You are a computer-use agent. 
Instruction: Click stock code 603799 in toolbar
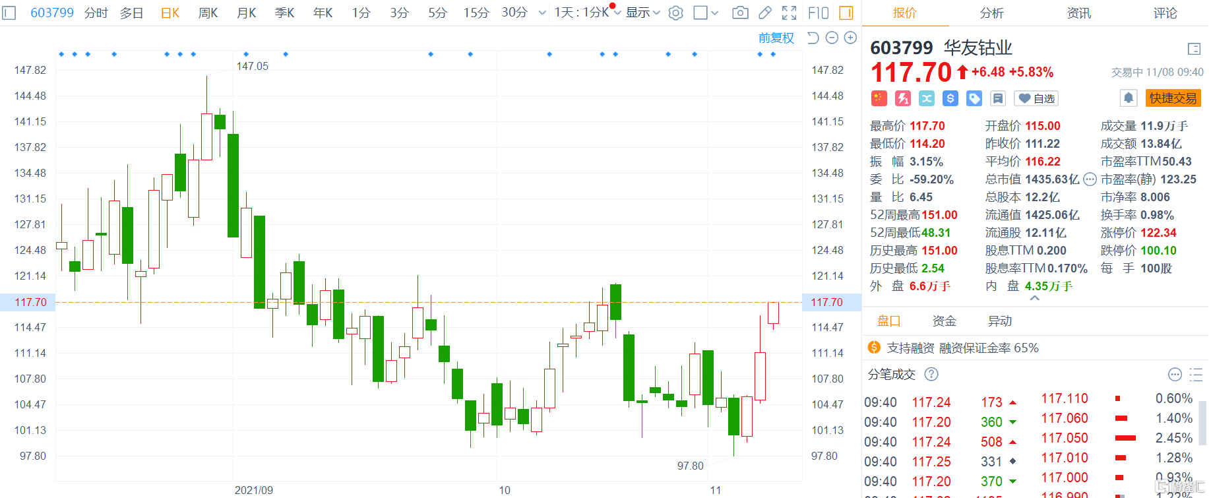[x=52, y=13]
